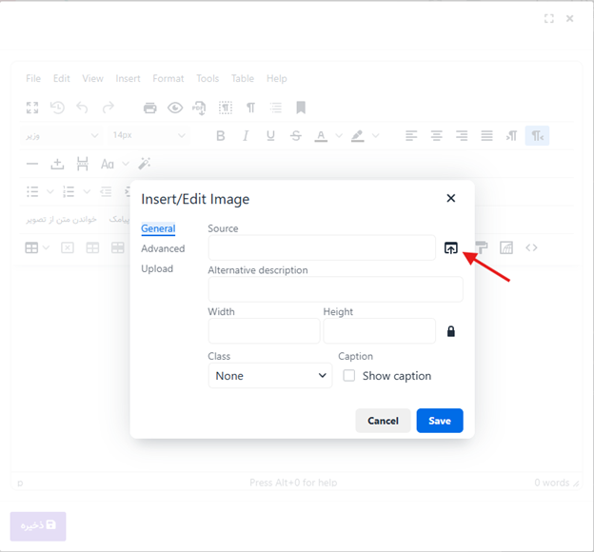The image size is (594, 552).
Task: Click the Italic formatting icon
Action: tap(246, 136)
